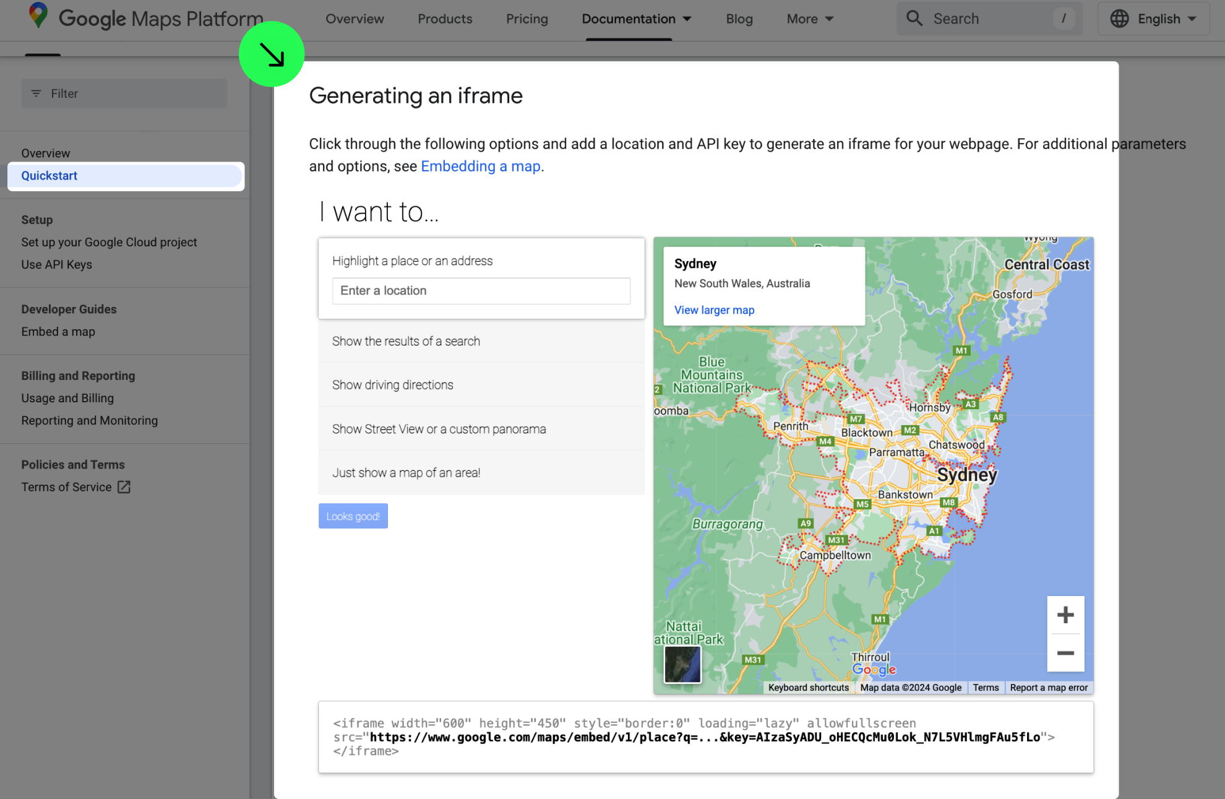Click the Burragorang label on the map
Viewport: 1225px width, 799px height.
[x=728, y=524]
